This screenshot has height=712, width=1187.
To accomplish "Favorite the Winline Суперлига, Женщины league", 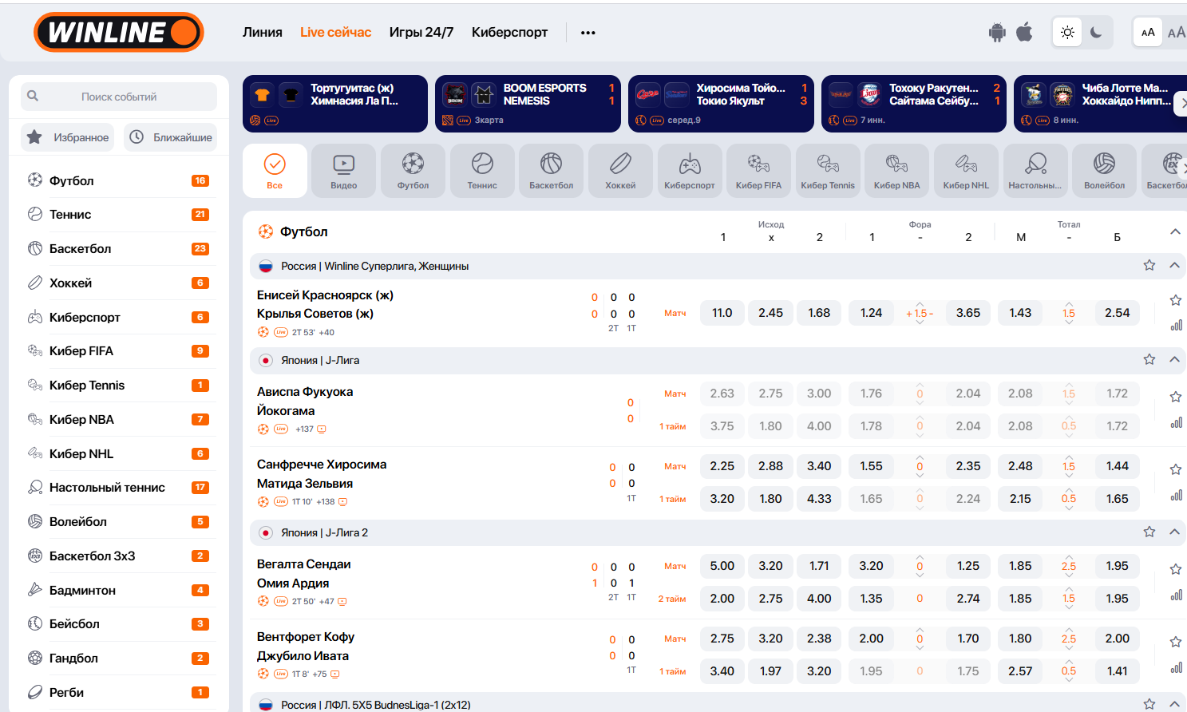I will tap(1149, 265).
